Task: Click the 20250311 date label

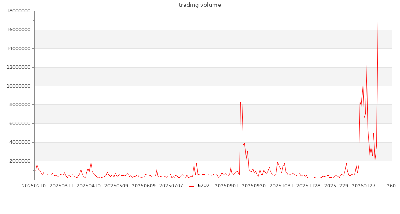Action: [62, 186]
